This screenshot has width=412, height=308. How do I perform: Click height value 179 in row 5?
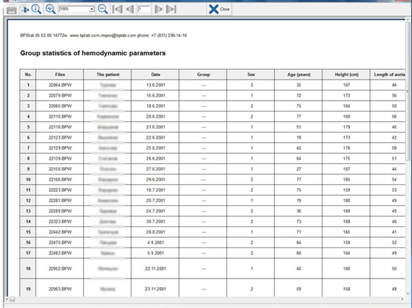pos(346,127)
